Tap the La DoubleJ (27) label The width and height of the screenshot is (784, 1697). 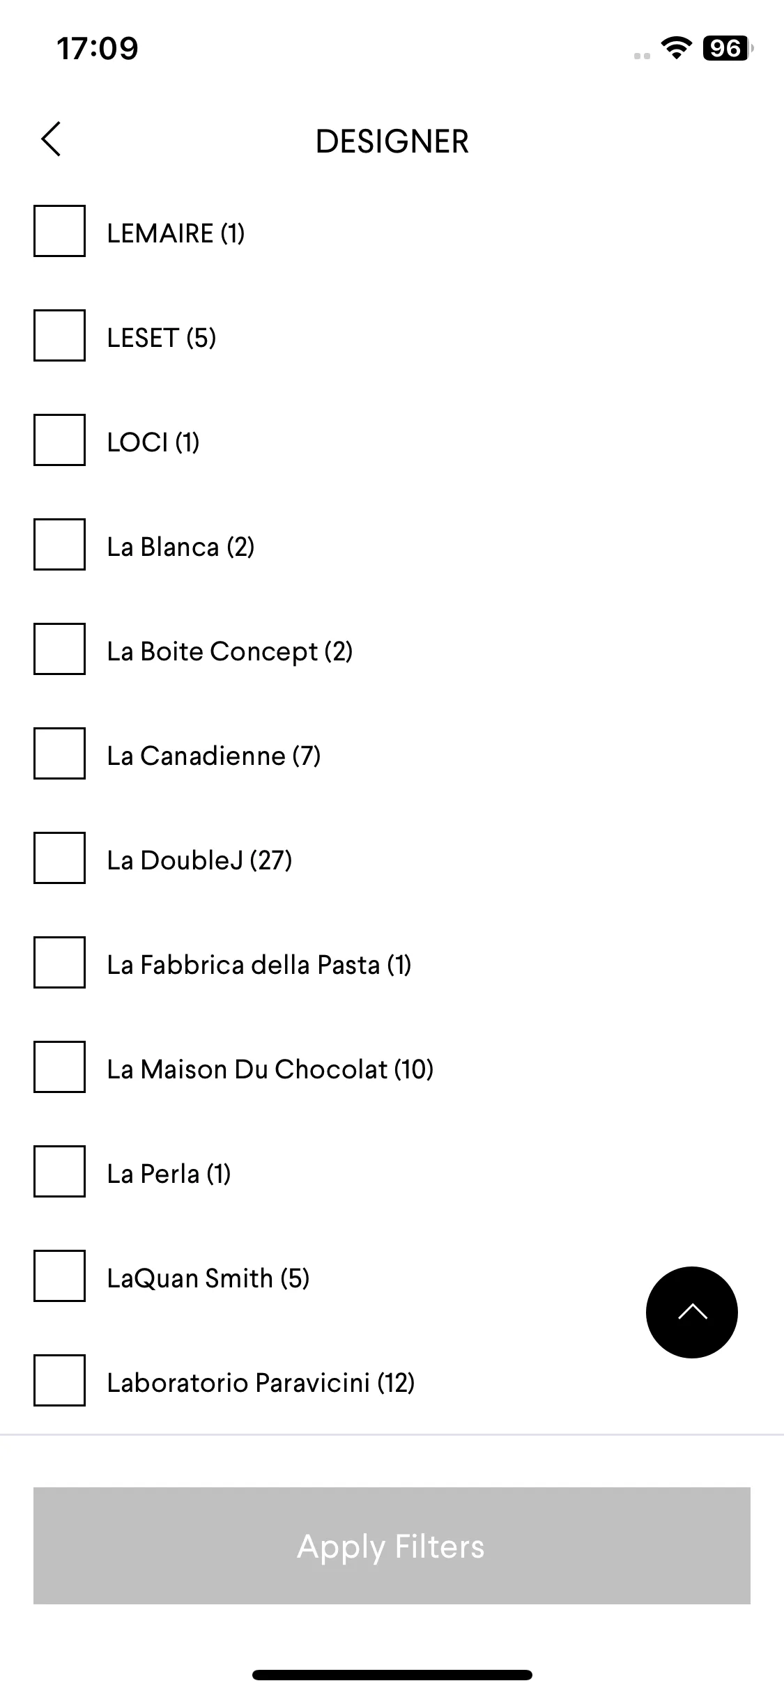coord(199,860)
